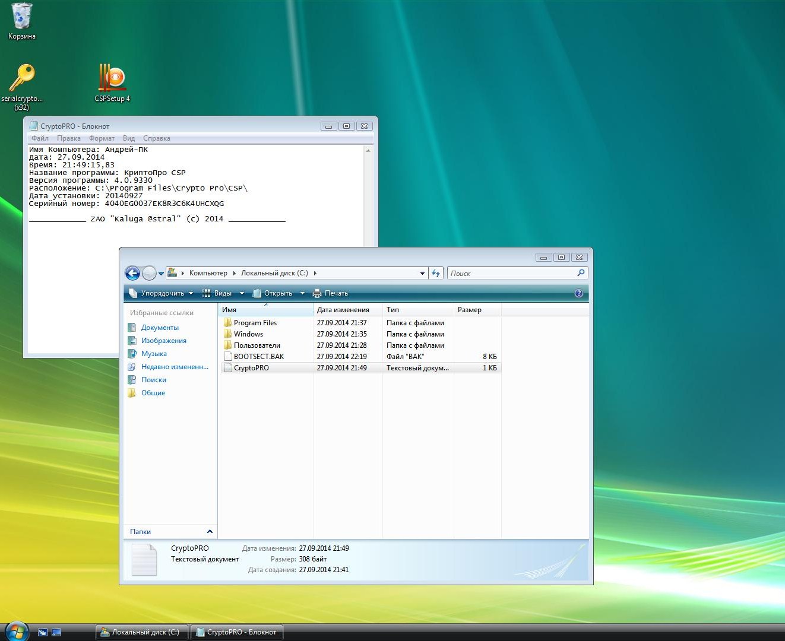
Task: Open the Виды views dropdown arrow
Action: tap(242, 293)
